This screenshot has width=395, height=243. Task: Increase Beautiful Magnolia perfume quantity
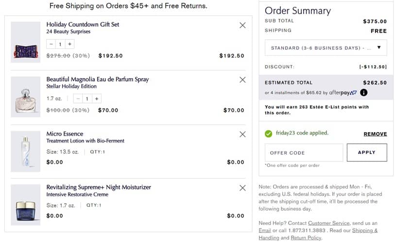coord(97,99)
